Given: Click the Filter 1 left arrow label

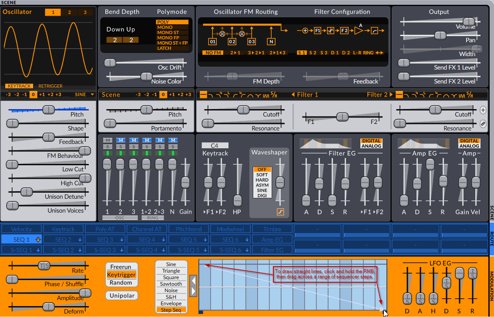Looking at the screenshot, I should click(x=305, y=94).
